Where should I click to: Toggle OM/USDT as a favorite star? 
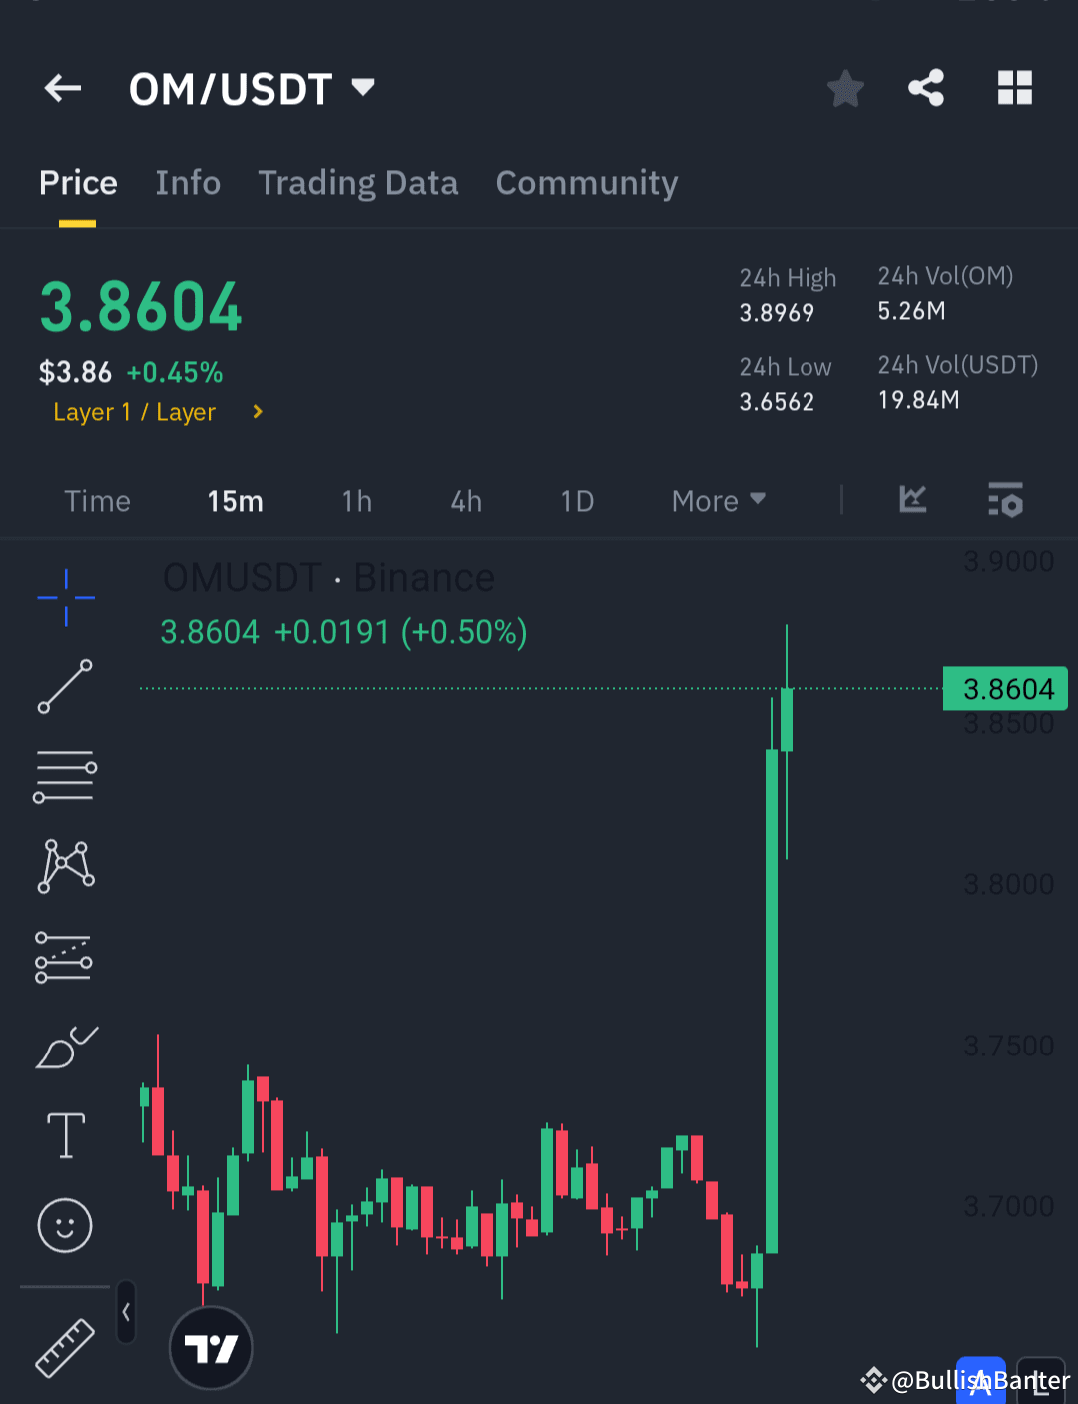845,88
